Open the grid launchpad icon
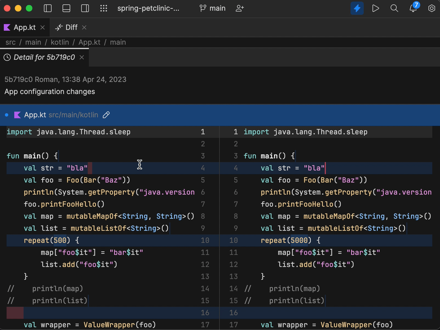 pos(104,8)
